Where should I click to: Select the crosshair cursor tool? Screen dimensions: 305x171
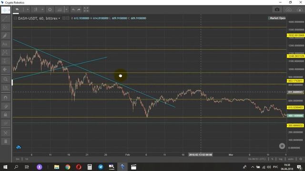click(x=5, y=10)
